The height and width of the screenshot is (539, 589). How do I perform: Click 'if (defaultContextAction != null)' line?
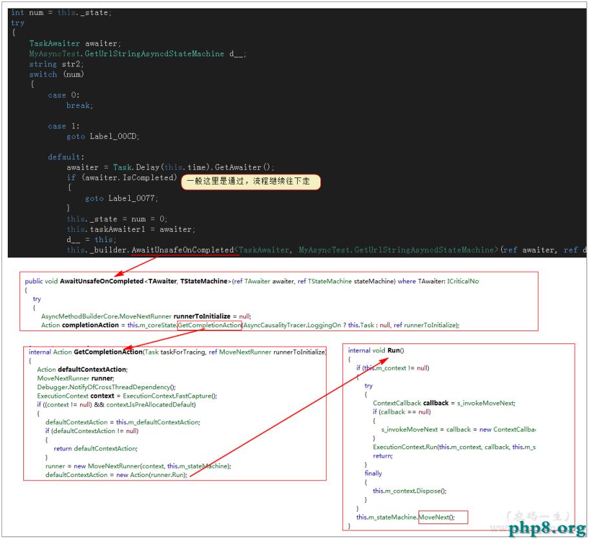[x=92, y=431]
